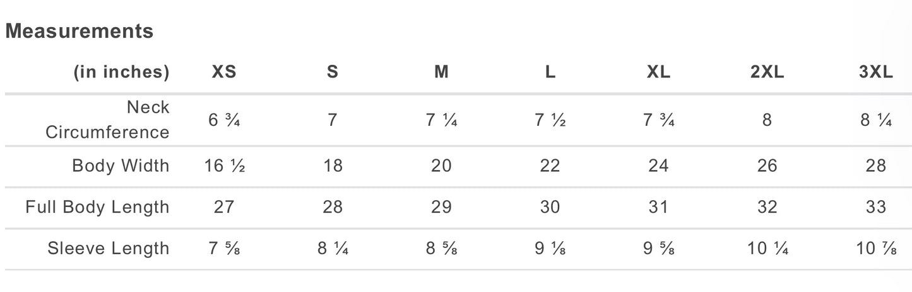The height and width of the screenshot is (292, 912).
Task: Select the XS size column header
Action: [224, 72]
